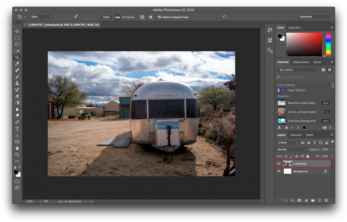Select the Lasso tool
This screenshot has height=222, width=347.
point(17,44)
